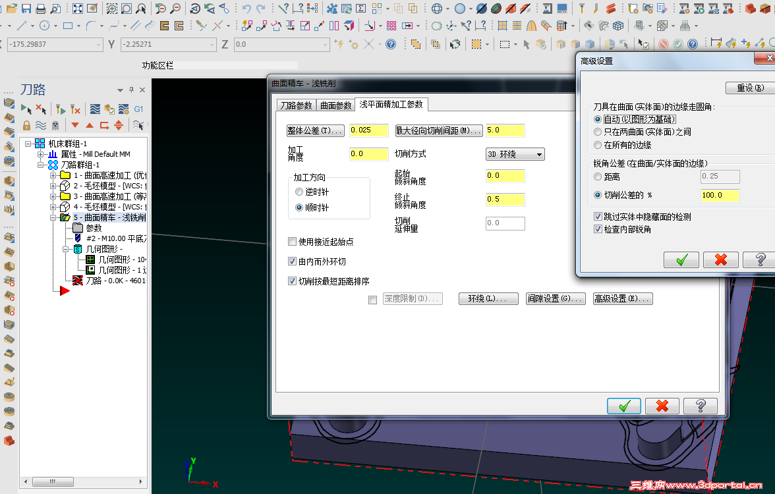Viewport: 775px width, 494px height.
Task: Enable the 使用接近起始点 checkbox
Action: coord(292,242)
